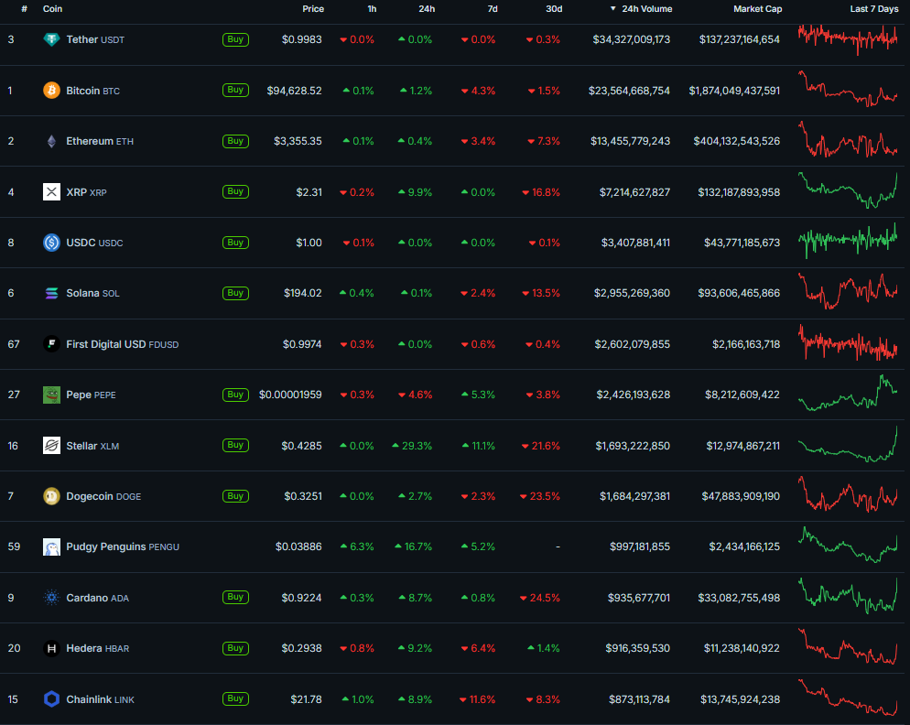Buy Cardano using its Buy button

235,597
